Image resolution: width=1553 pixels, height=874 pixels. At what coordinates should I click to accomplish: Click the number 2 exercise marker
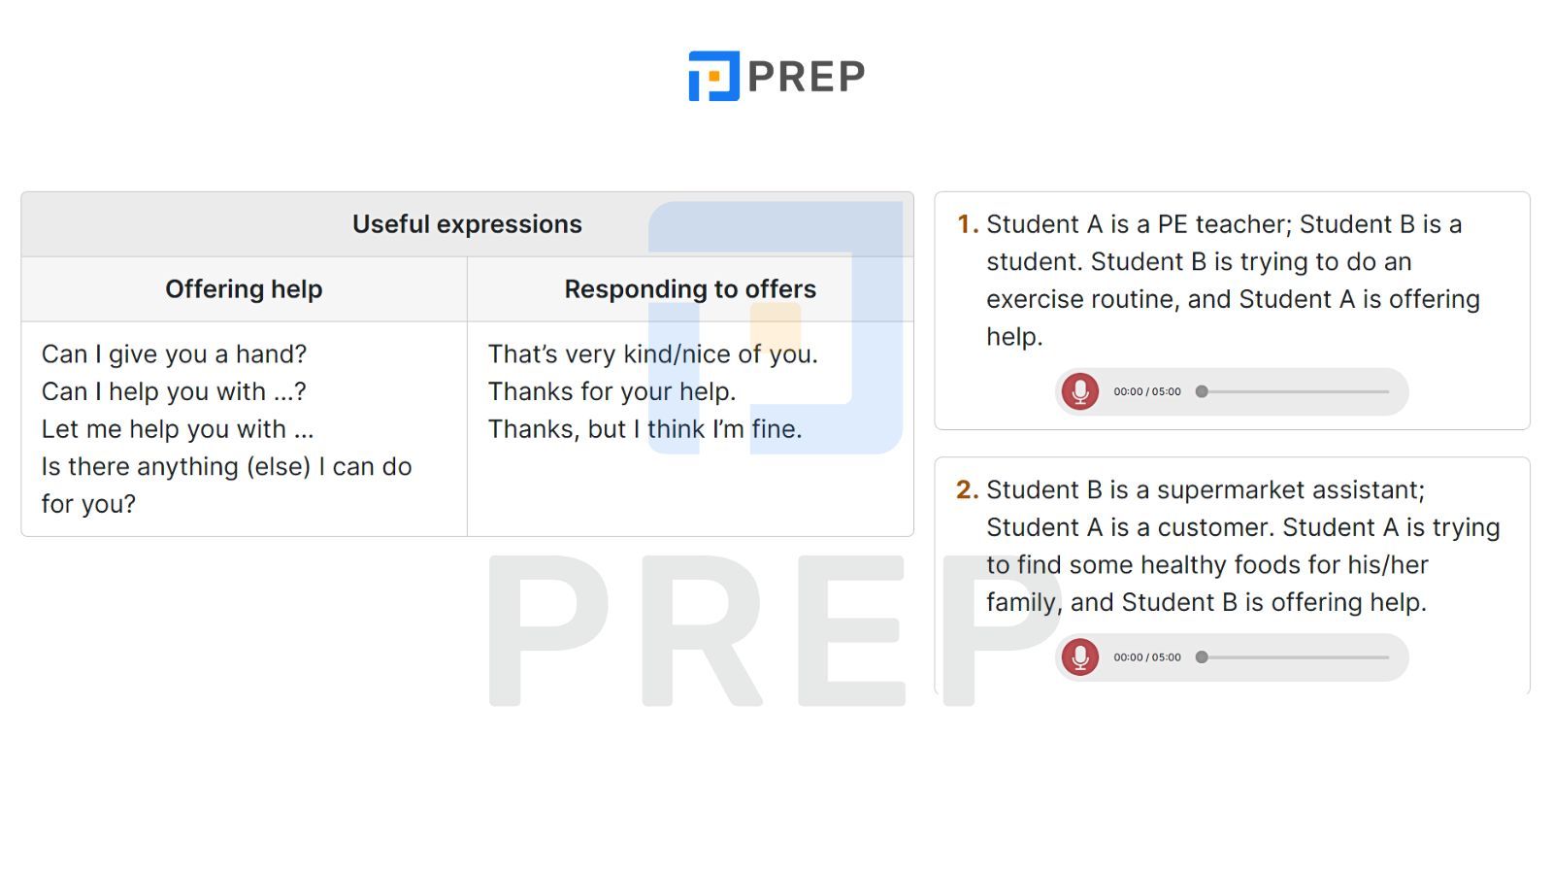point(967,489)
